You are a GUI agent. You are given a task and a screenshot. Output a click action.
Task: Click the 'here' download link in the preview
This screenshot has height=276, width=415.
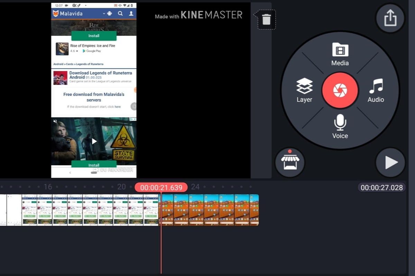(117, 107)
